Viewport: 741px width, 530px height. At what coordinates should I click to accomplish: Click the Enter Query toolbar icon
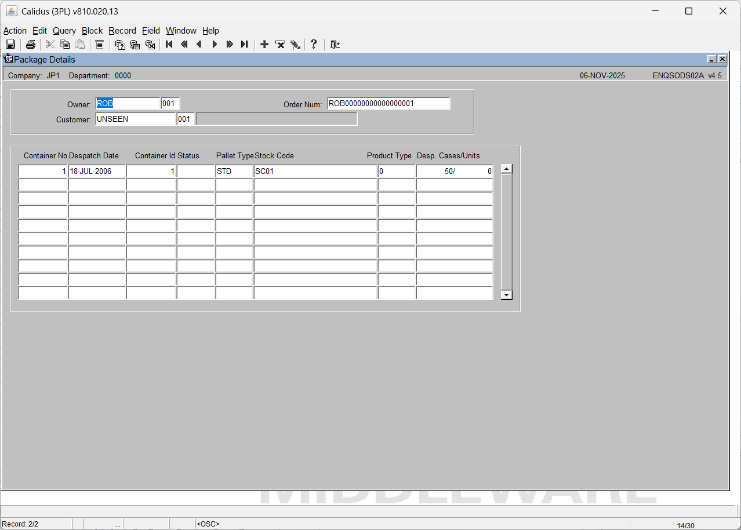click(120, 45)
